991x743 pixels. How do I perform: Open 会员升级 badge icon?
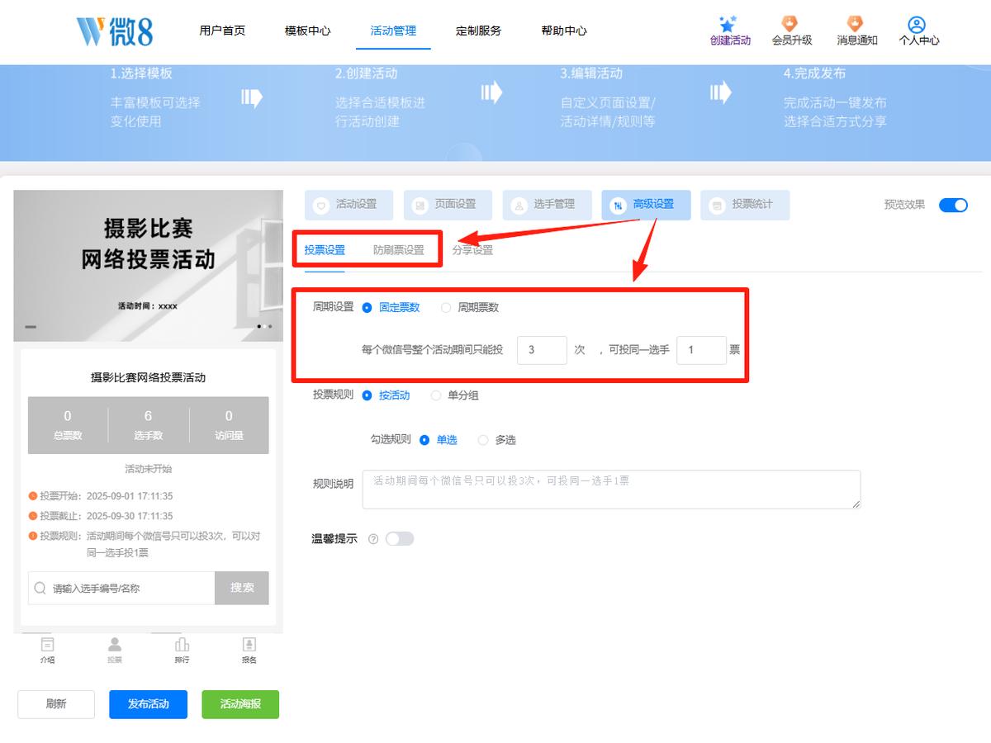(x=790, y=23)
